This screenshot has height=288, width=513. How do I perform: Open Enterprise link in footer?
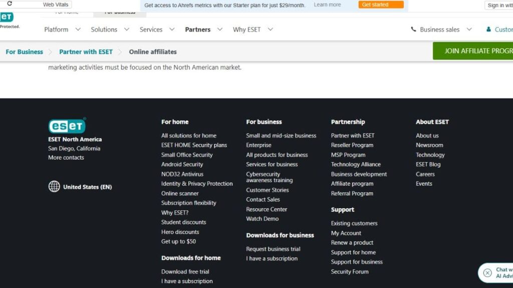(259, 145)
